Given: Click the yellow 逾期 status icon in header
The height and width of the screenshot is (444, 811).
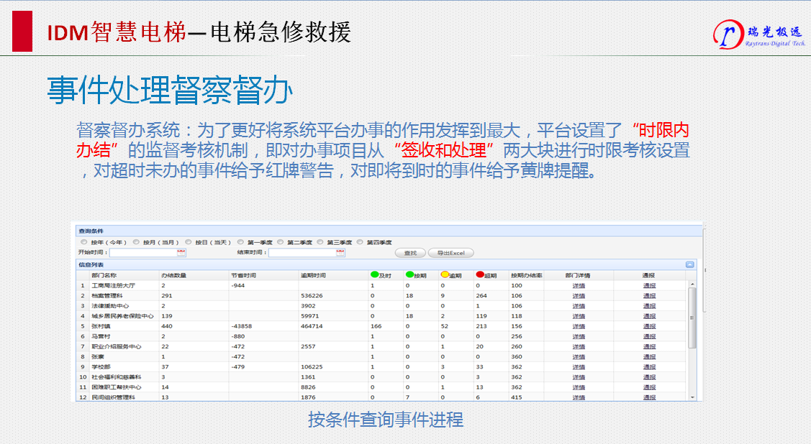Looking at the screenshot, I should (x=445, y=274).
